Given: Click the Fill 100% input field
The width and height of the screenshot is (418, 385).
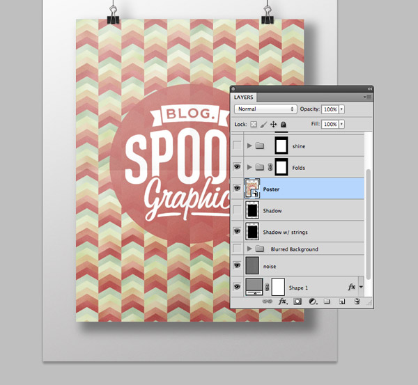Looking at the screenshot, I should coord(330,124).
